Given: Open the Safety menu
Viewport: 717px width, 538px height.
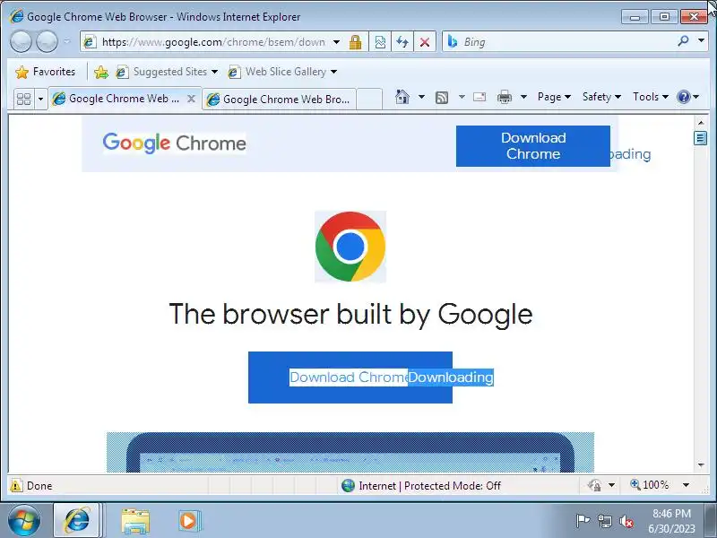Looking at the screenshot, I should pos(601,97).
